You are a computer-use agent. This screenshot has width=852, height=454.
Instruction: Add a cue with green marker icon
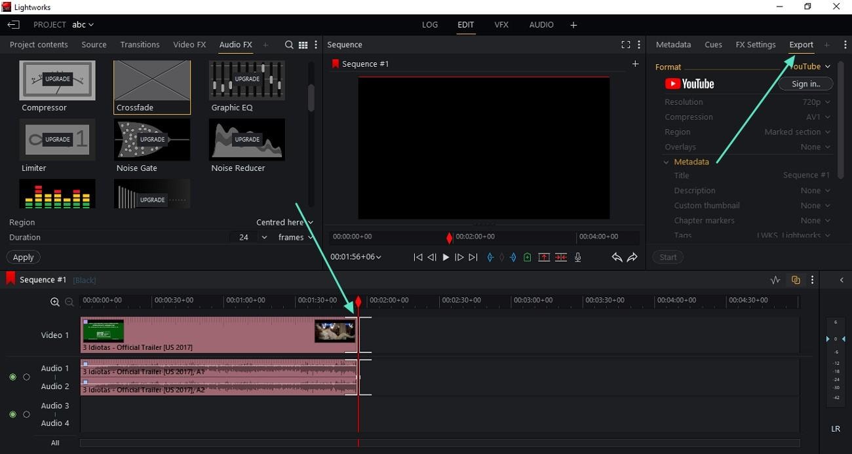pos(528,257)
